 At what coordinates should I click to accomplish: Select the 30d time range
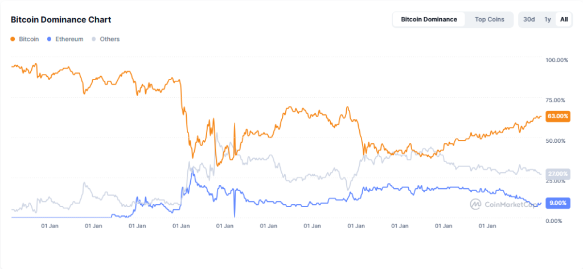tap(529, 19)
